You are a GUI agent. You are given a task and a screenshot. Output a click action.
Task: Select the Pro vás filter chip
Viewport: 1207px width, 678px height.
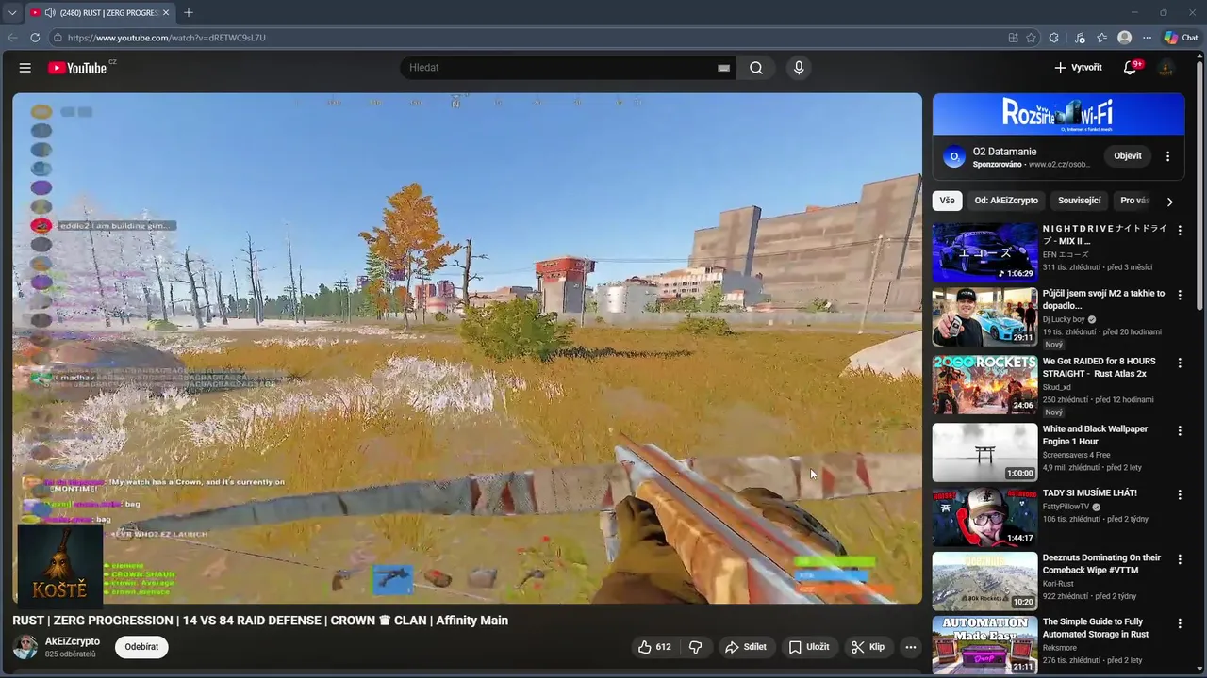[1134, 201]
